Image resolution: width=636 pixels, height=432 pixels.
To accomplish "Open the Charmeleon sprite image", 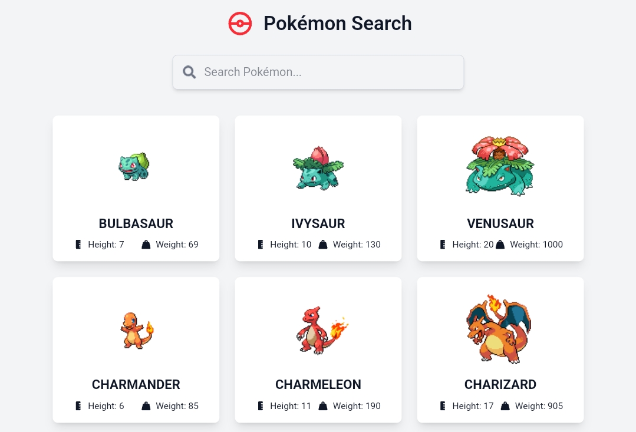I will click(321, 329).
